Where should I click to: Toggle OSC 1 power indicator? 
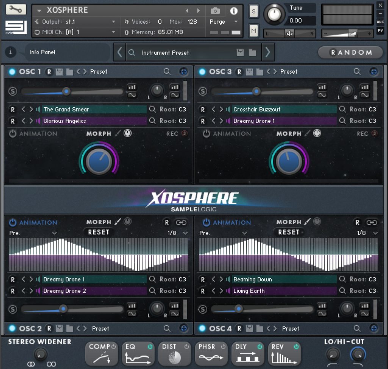tap(12, 72)
